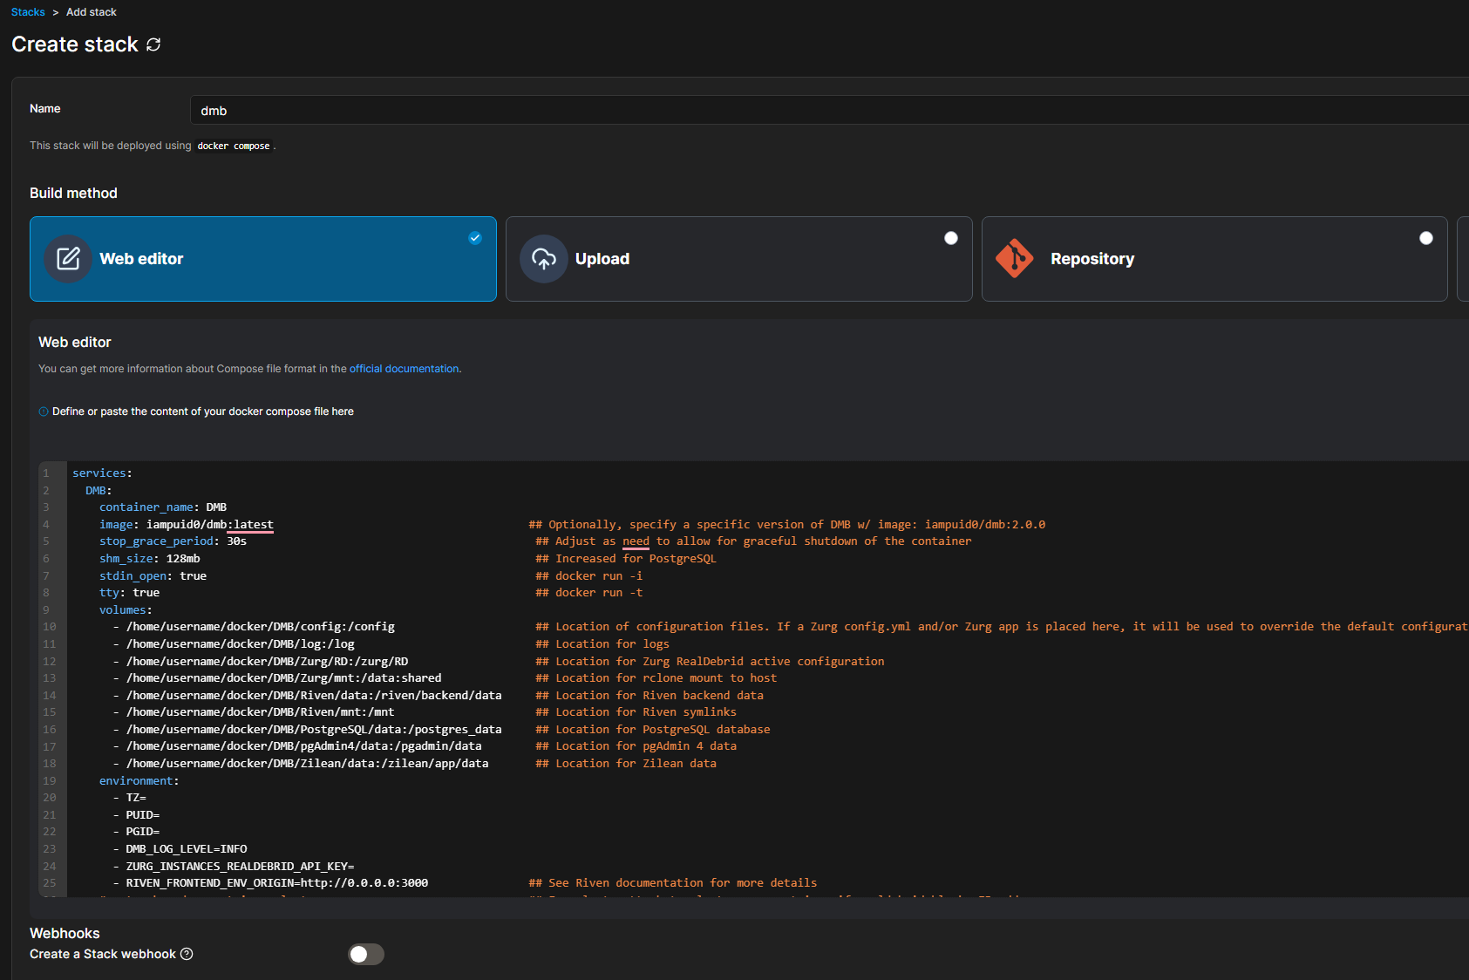Enable the Create a Stack webhook toggle
Screen dimensions: 1469x980
[366, 954]
